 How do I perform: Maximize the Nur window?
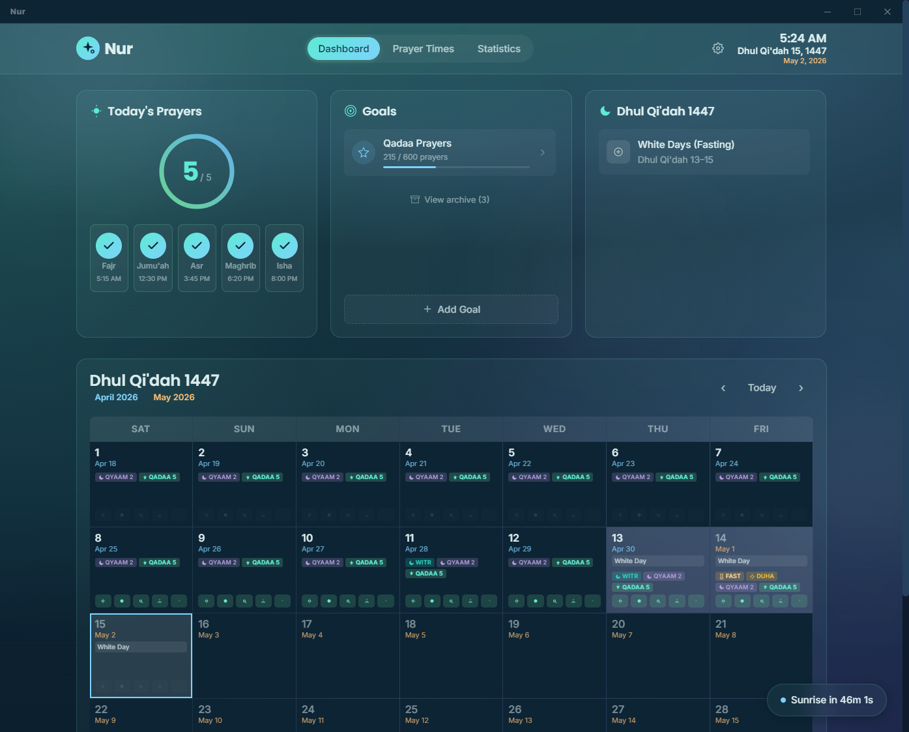(858, 12)
